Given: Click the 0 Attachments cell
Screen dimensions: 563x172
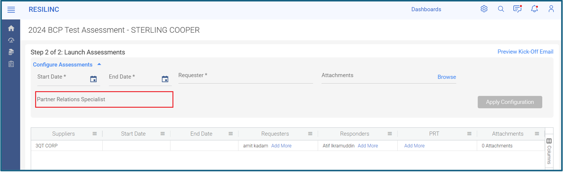Looking at the screenshot, I should coord(511,146).
